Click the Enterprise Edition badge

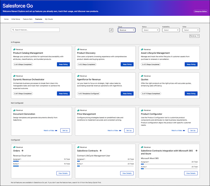tap(201, 11)
